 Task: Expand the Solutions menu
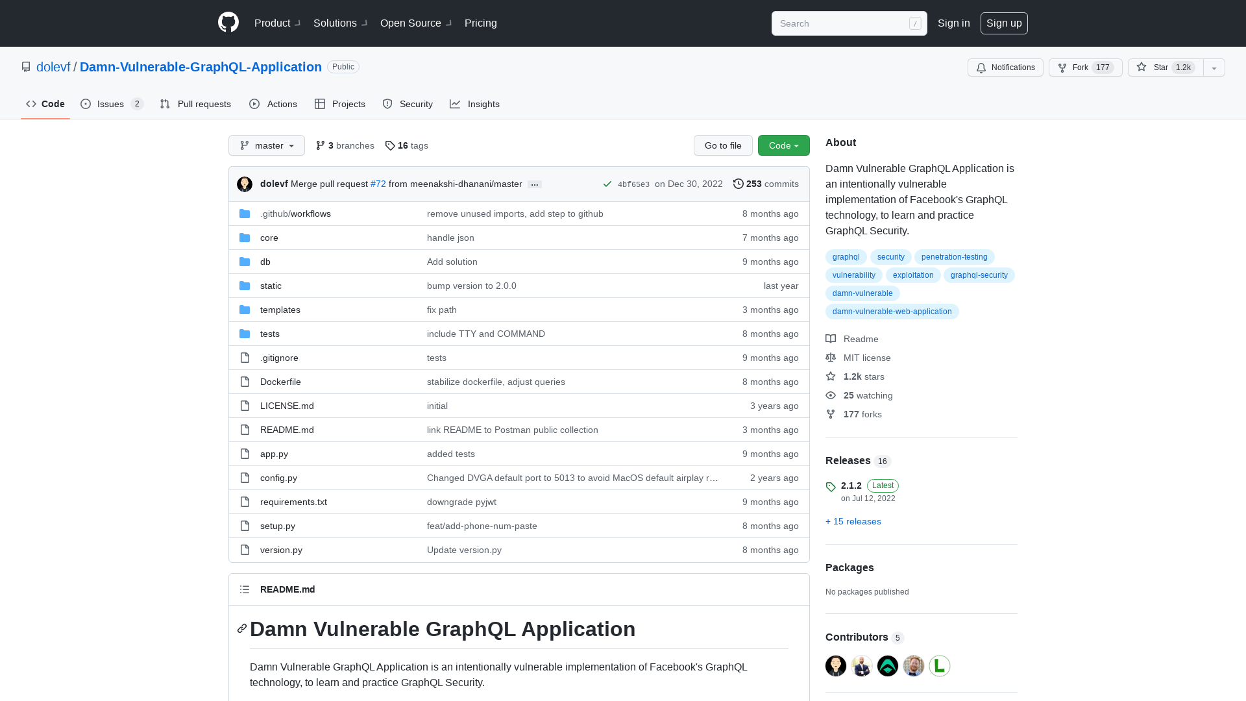pyautogui.click(x=340, y=23)
